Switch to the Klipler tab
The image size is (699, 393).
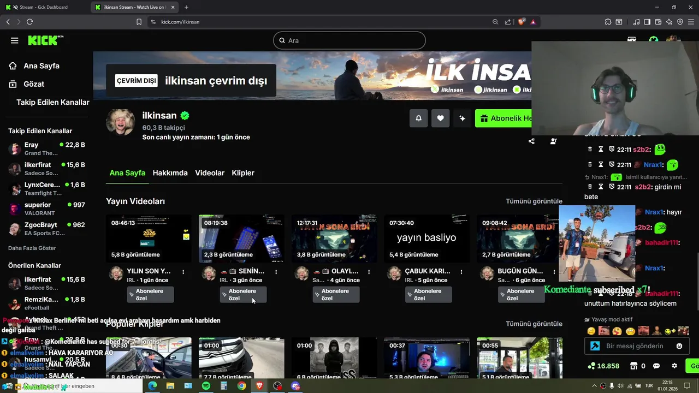click(243, 172)
